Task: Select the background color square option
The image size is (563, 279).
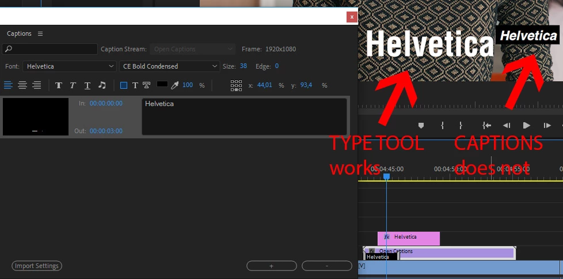Action: (x=124, y=85)
